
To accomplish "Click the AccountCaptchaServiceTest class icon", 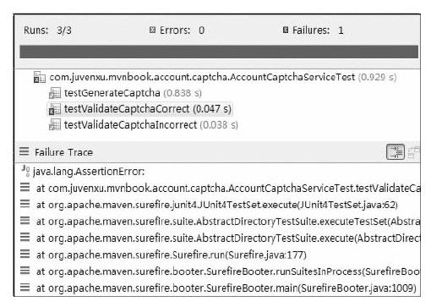I will (40, 77).
